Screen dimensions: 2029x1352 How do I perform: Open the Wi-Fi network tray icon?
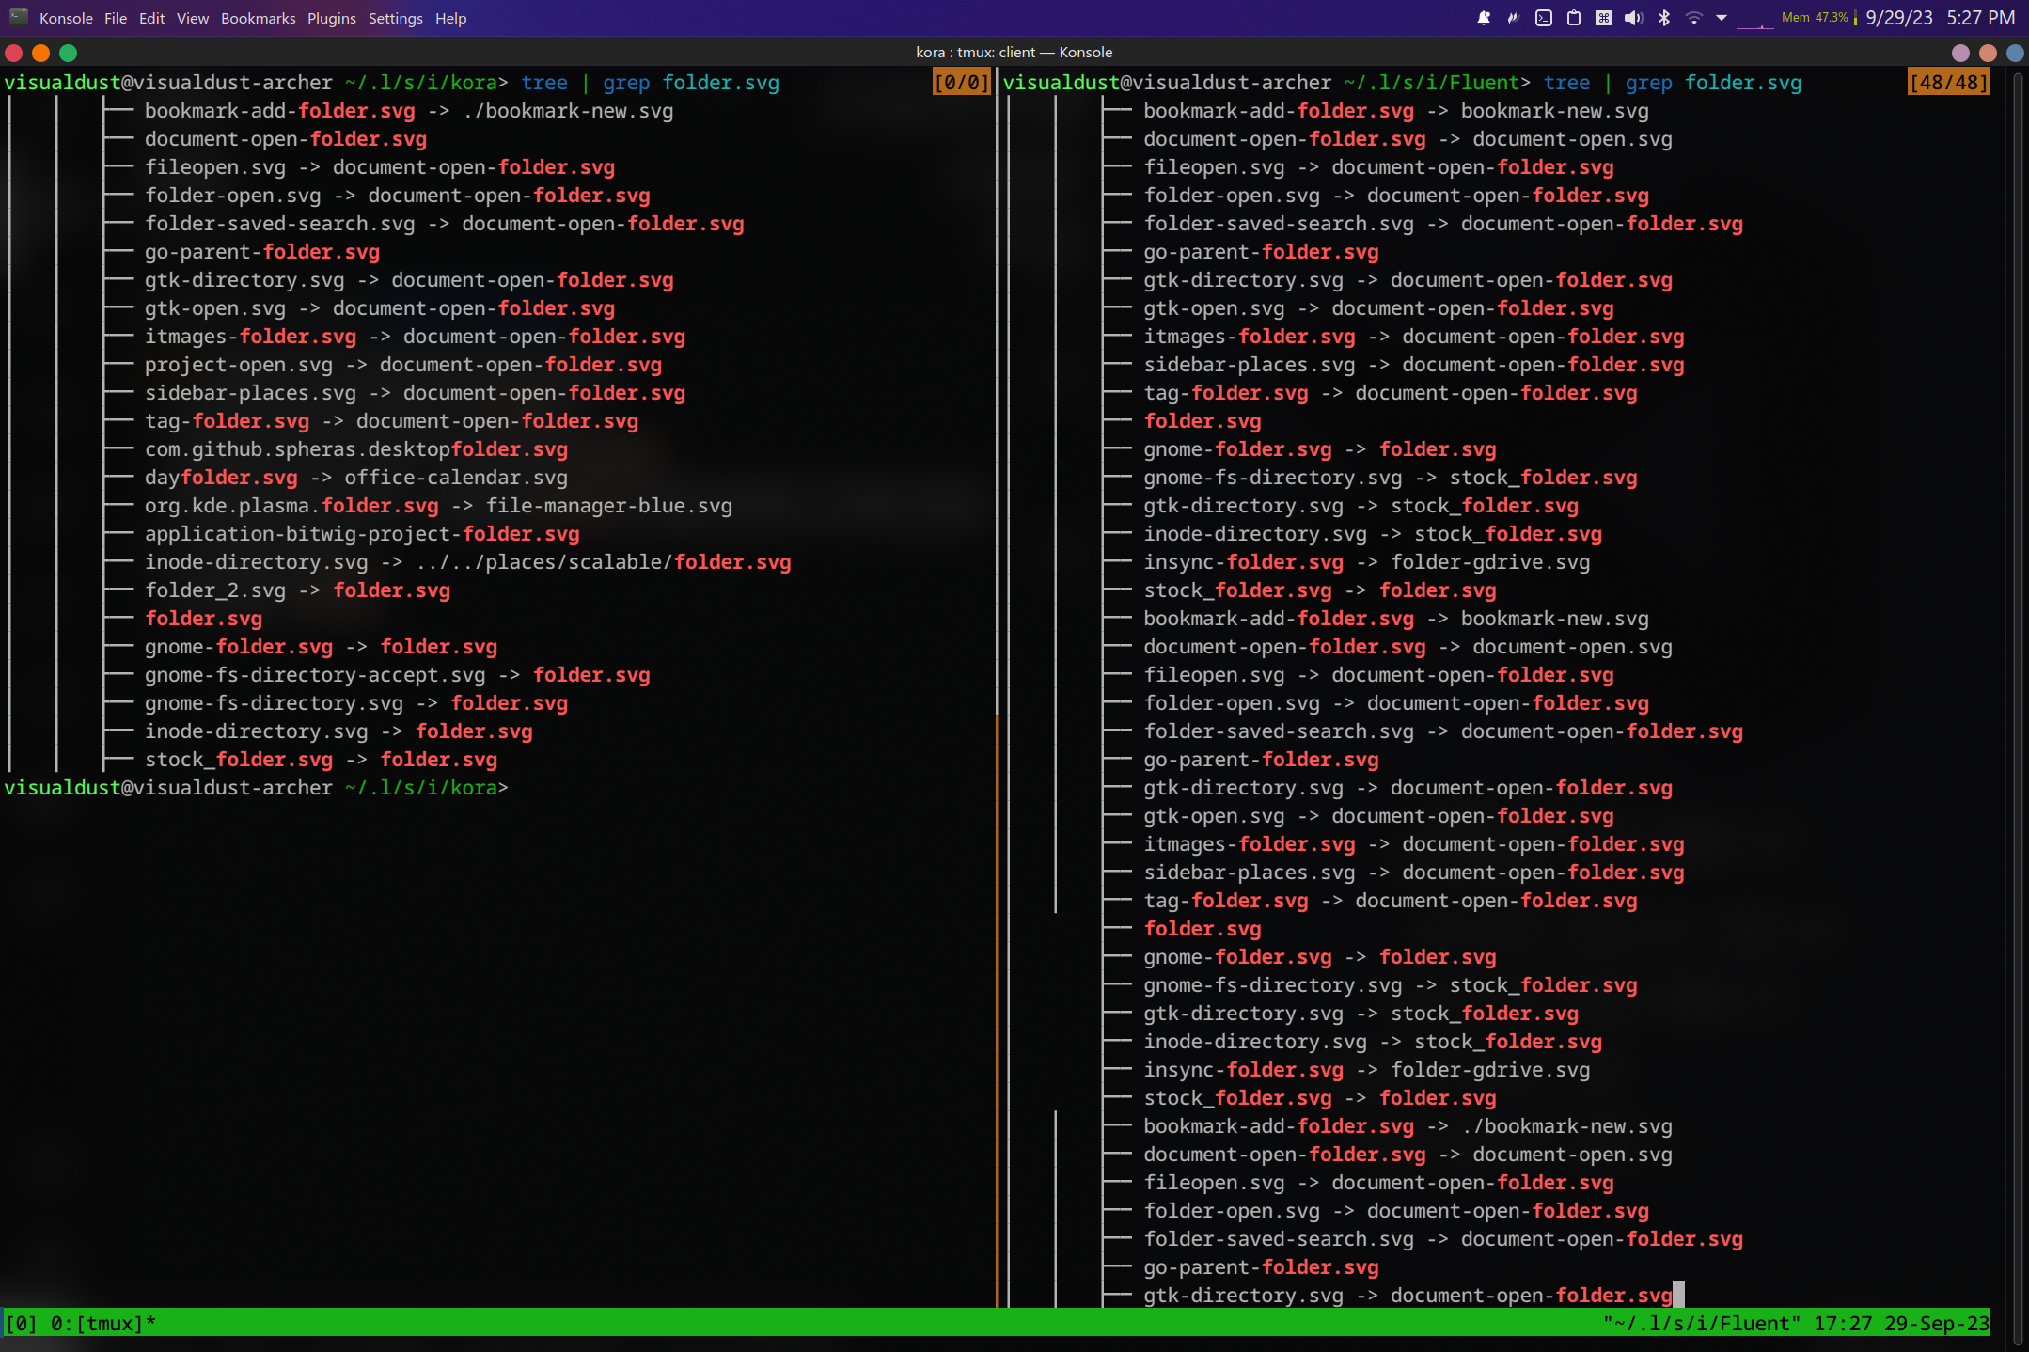1694,17
